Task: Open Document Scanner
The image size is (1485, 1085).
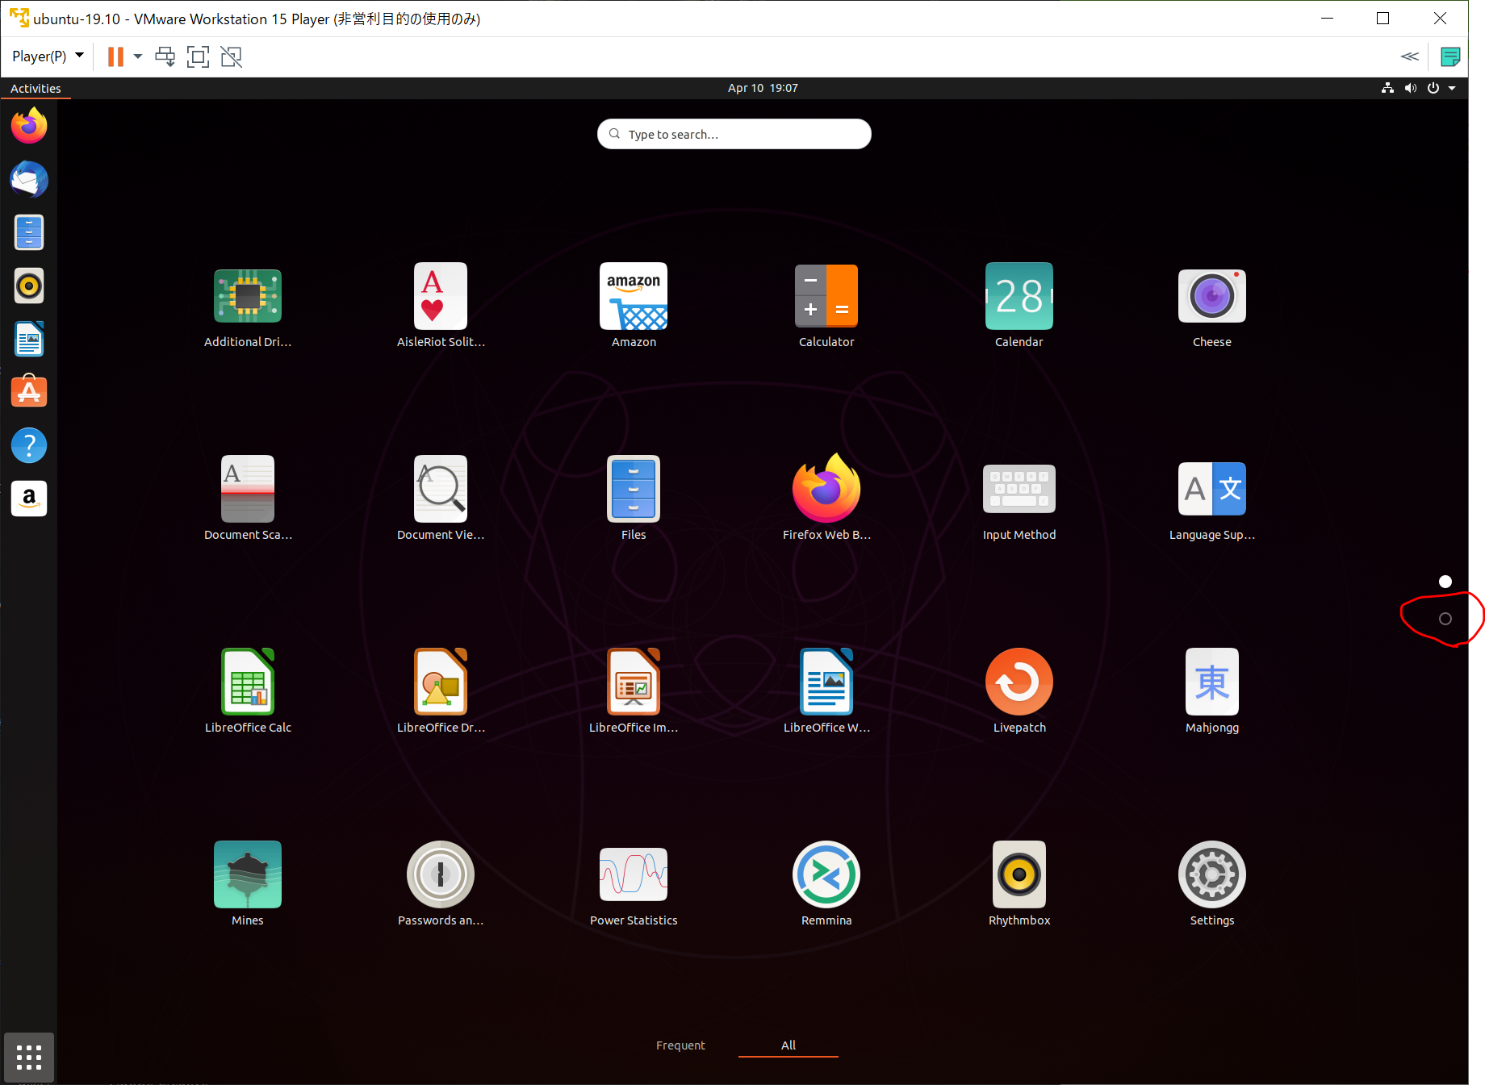Action: (248, 499)
